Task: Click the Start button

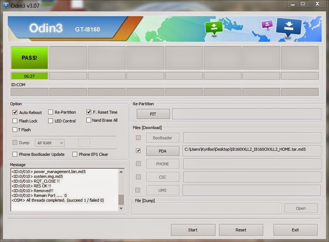Action: 193,230
